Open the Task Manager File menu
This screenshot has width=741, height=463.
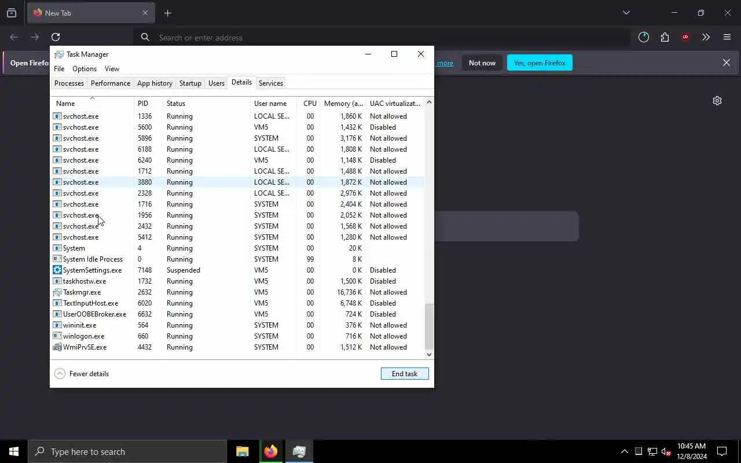(x=59, y=68)
